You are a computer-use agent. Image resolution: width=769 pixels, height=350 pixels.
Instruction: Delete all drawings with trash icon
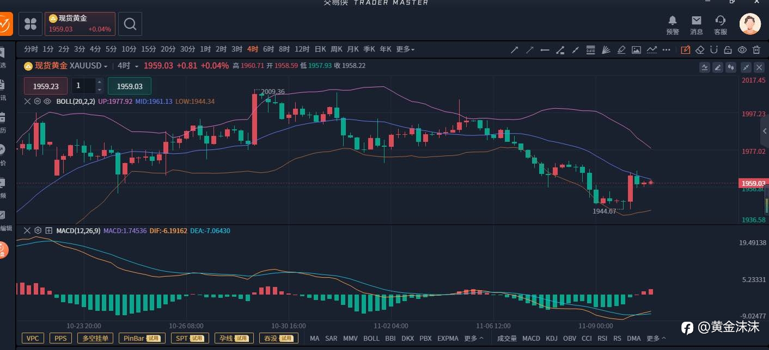[x=756, y=50]
